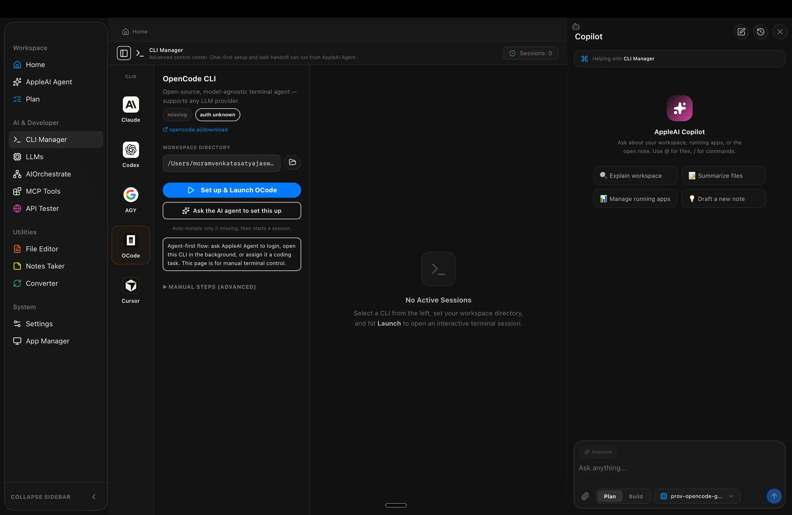This screenshot has height=515, width=792.
Task: Click Summarize files suggestion
Action: tap(724, 175)
